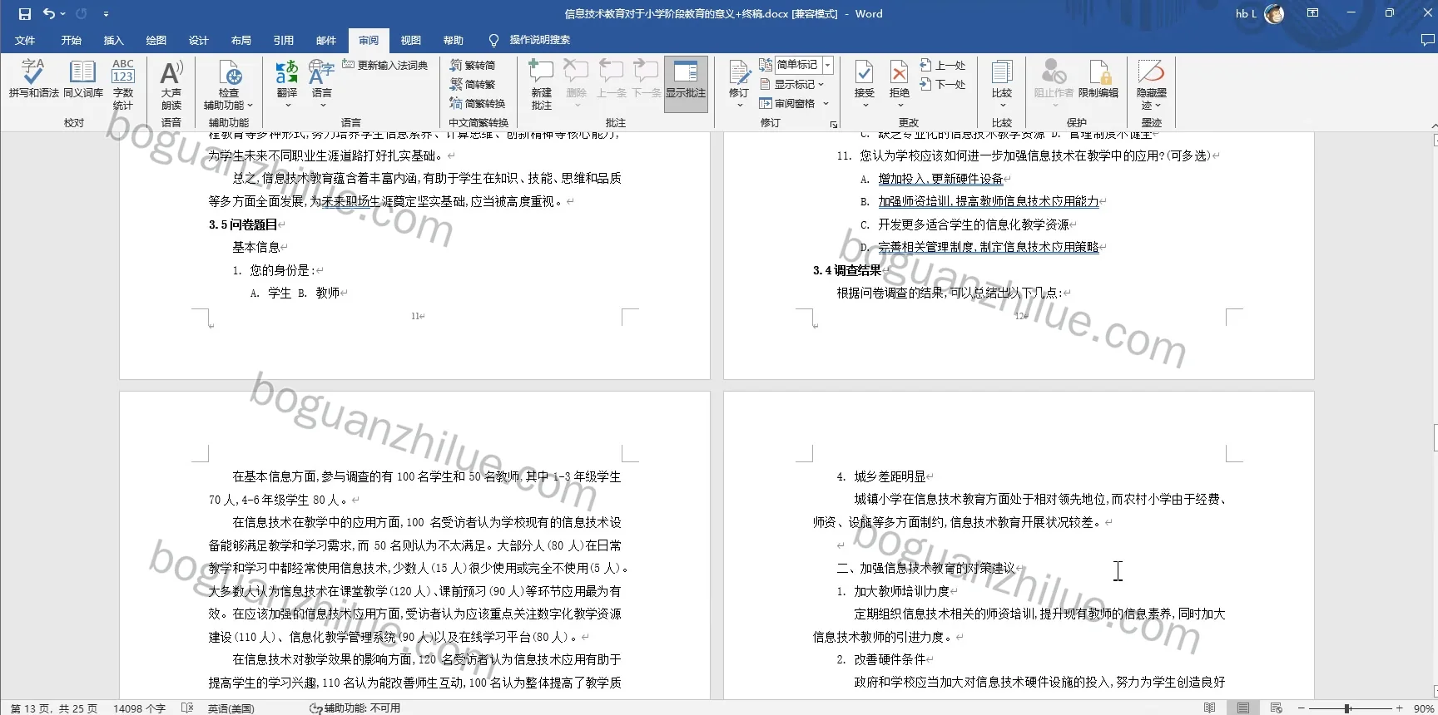This screenshot has height=715, width=1438.
Task: Open the 语言 language button
Action: tap(322, 84)
